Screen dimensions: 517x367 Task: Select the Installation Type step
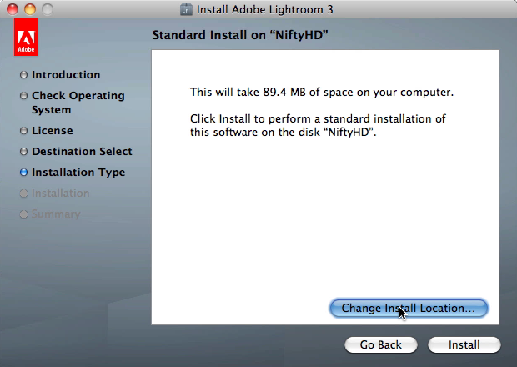(x=78, y=173)
